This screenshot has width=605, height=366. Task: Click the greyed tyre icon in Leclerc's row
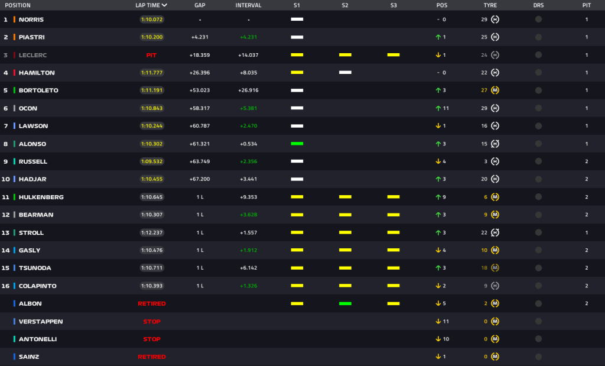(x=495, y=55)
